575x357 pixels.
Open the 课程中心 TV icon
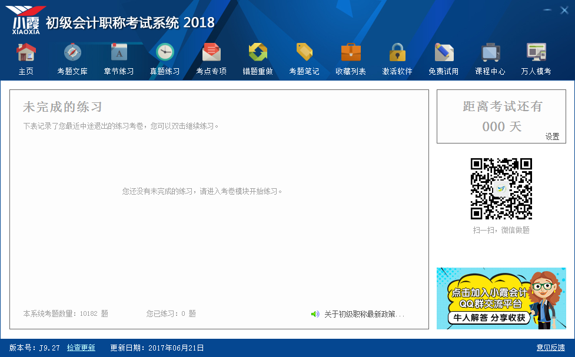coord(490,53)
